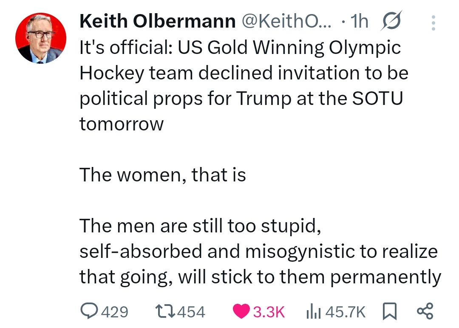This screenshot has width=459, height=328.
Task: Open Keith Olbermann's profile picture
Action: pos(41,38)
